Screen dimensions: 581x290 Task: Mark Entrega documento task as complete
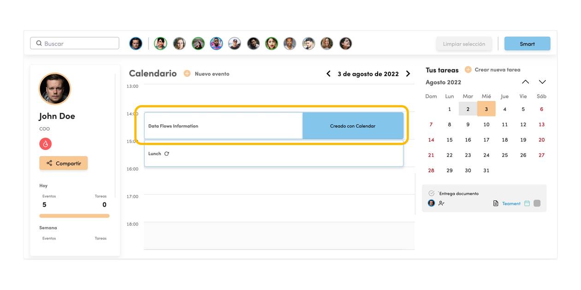pyautogui.click(x=431, y=193)
